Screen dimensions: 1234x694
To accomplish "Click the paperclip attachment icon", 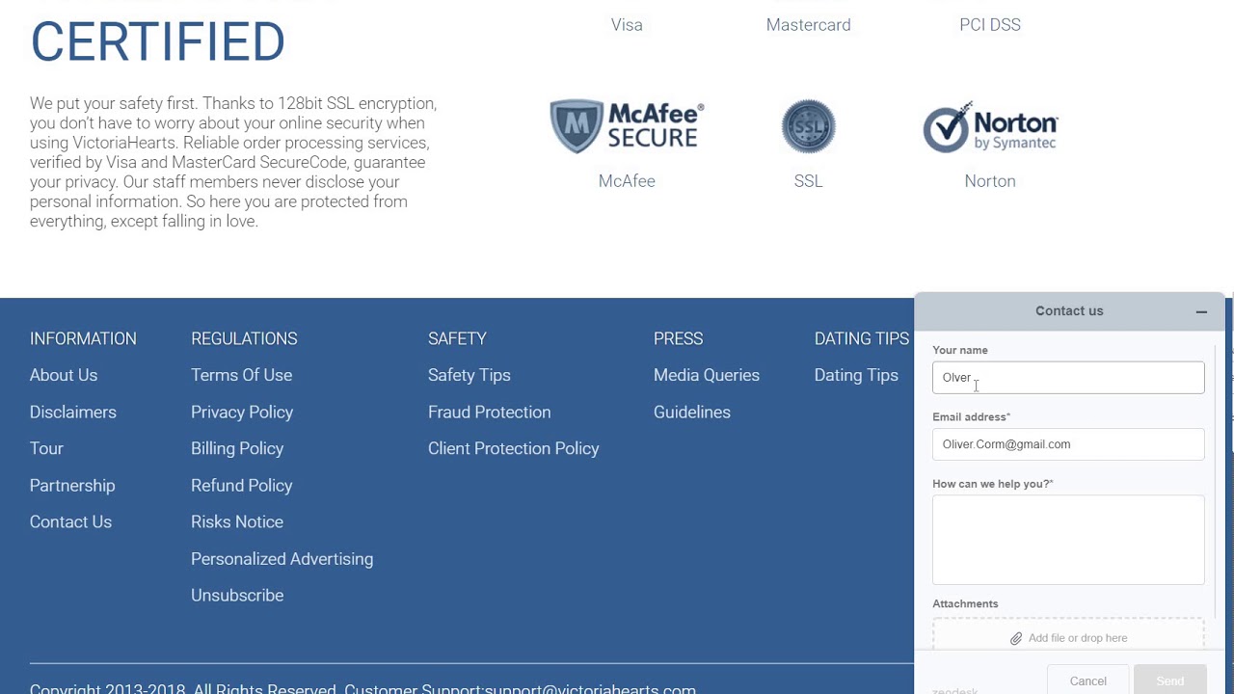I will (1016, 638).
